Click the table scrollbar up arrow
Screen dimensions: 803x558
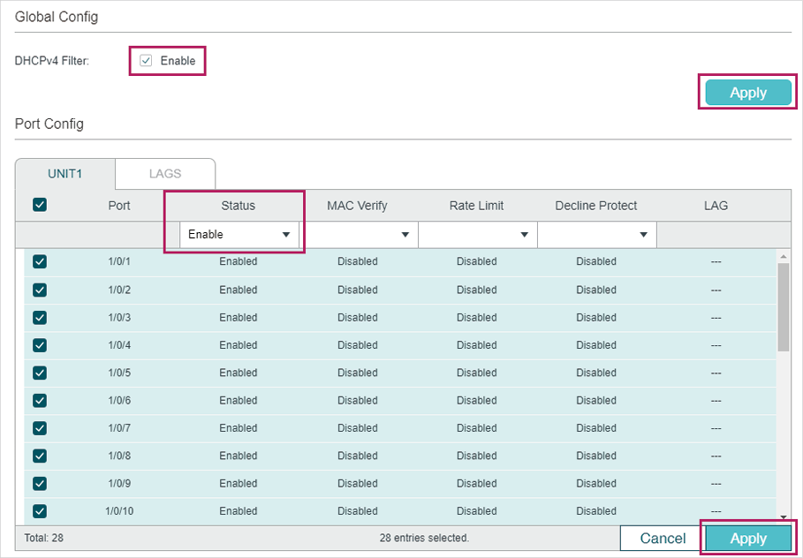783,256
